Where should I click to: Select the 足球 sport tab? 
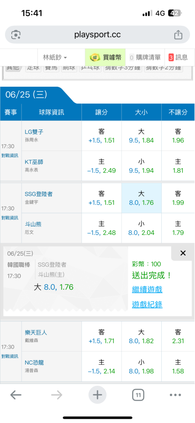pyautogui.click(x=34, y=68)
